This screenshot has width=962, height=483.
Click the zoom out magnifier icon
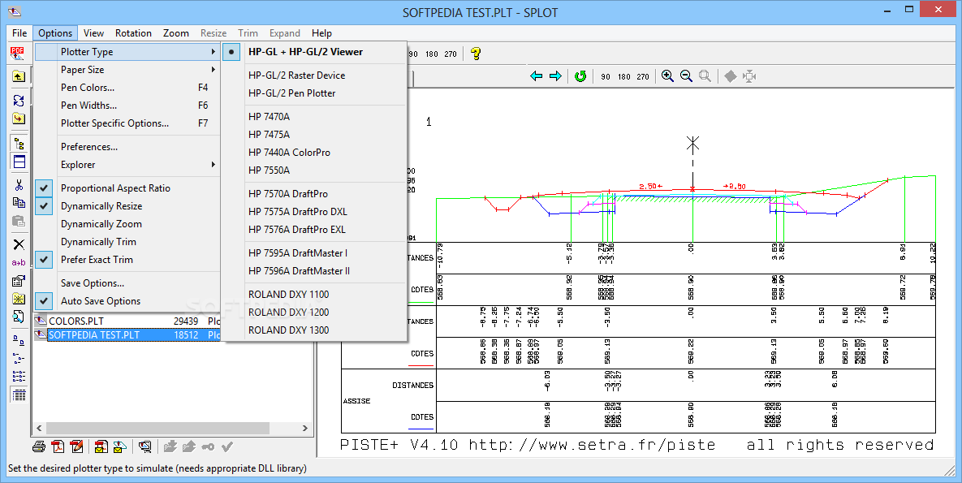686,76
